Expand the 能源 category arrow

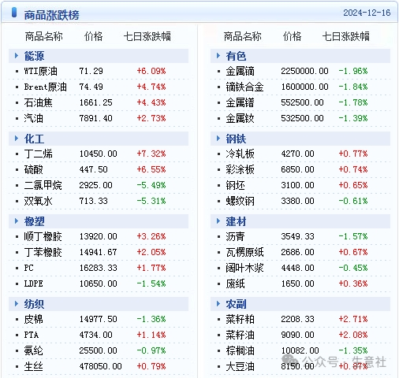tap(17, 56)
